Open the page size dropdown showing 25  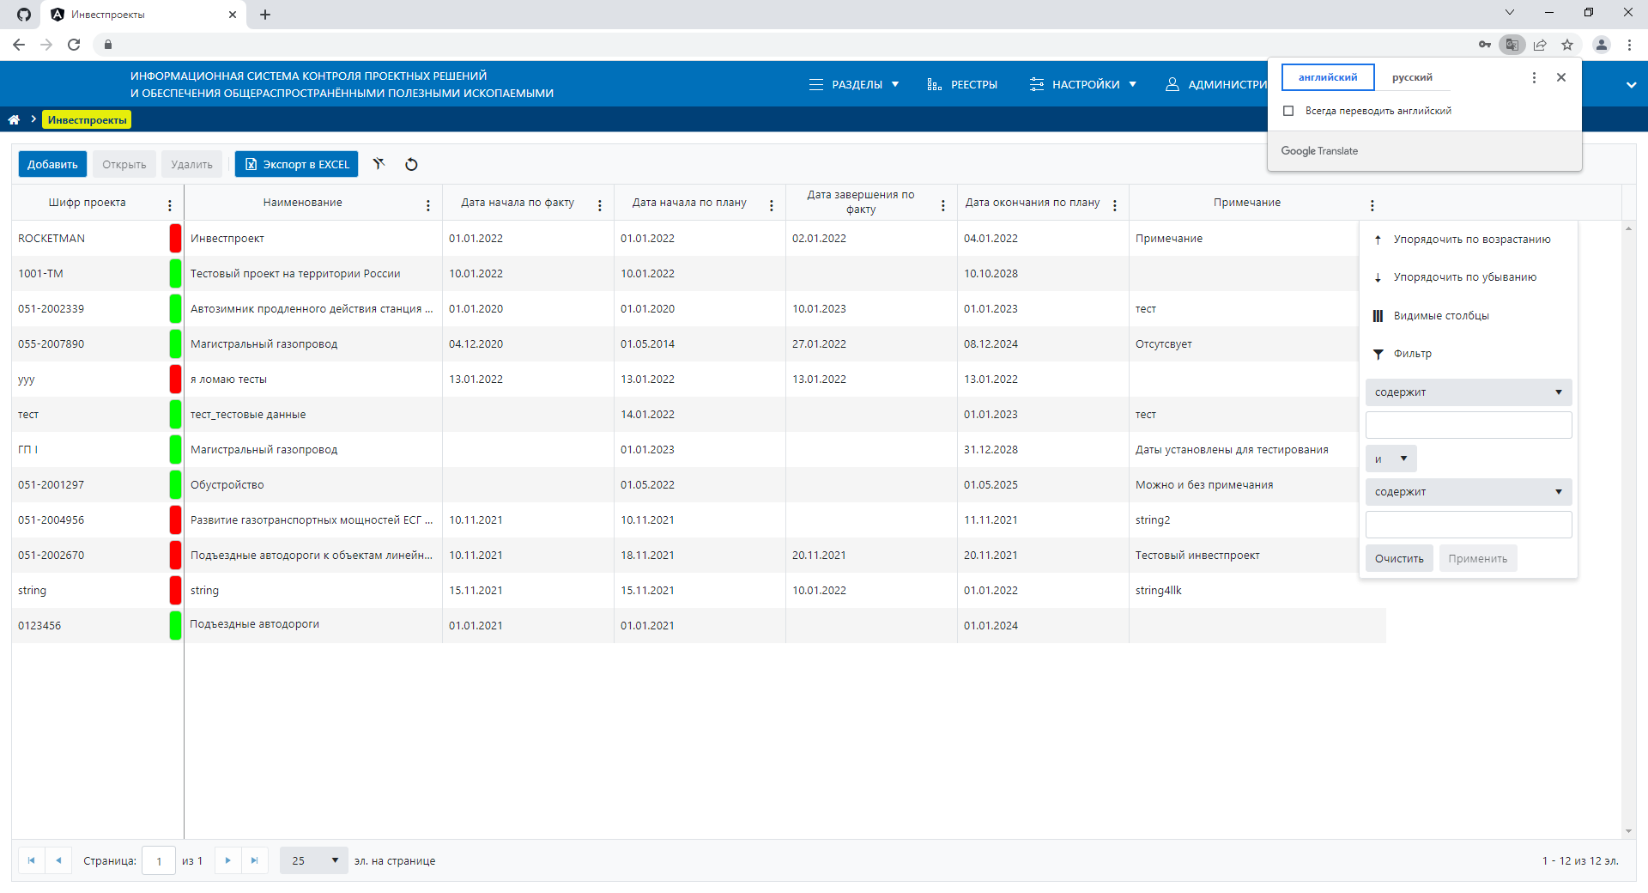[x=314, y=860]
